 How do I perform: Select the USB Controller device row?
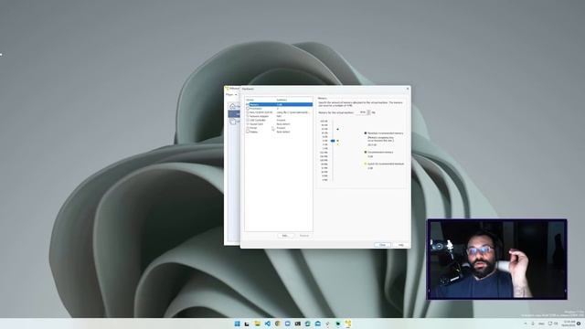(x=279, y=120)
